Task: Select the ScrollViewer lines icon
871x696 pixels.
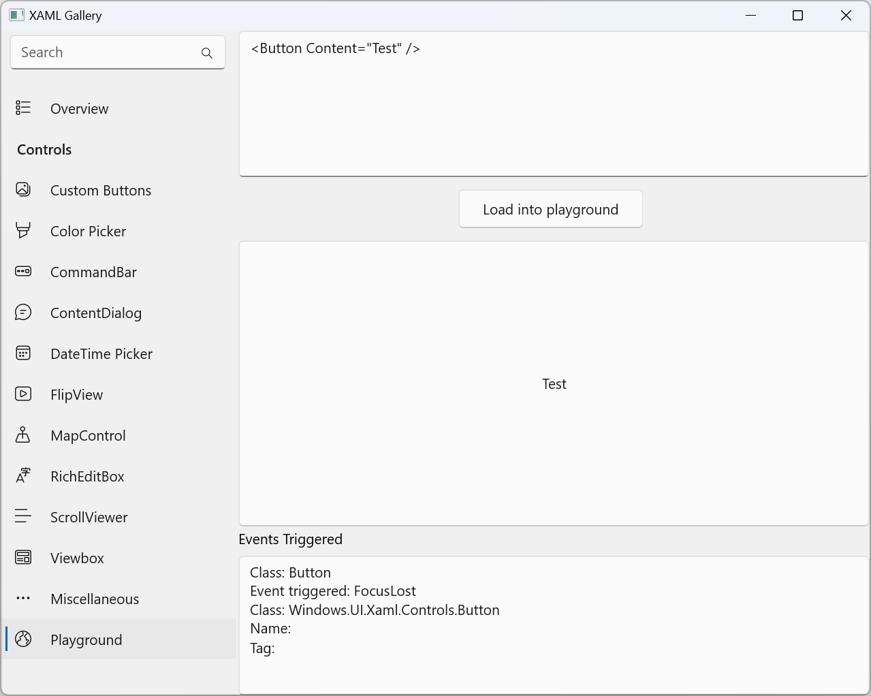Action: (22, 516)
